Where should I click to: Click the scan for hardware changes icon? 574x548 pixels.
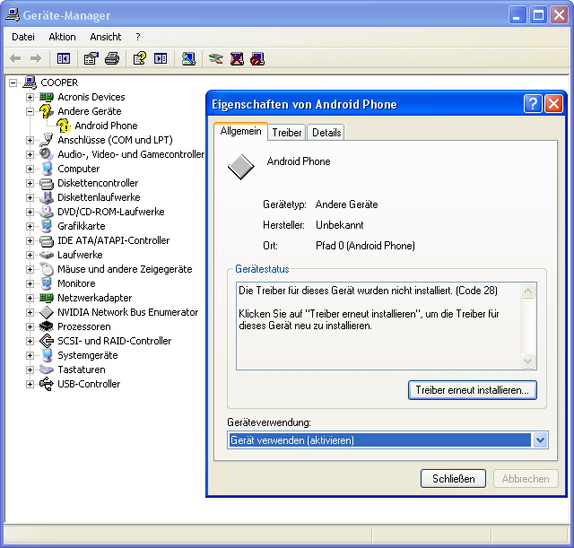tap(188, 58)
